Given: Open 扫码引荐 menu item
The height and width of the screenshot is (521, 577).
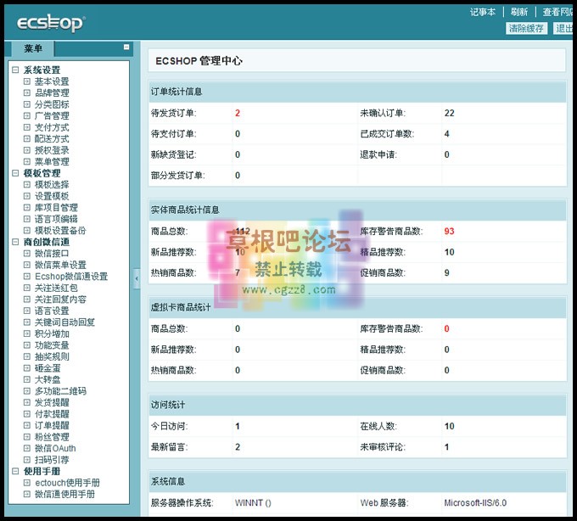Looking at the screenshot, I should tap(52, 460).
